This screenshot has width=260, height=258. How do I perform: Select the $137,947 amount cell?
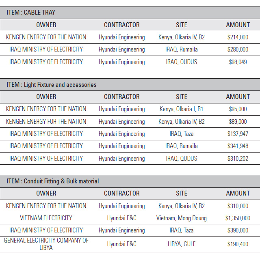click(238, 134)
